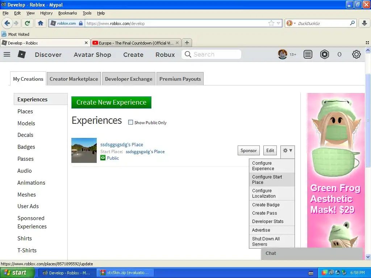Toggle the Public visibility eye icon
Image resolution: width=371 pixels, height=278 pixels.
tap(103, 158)
